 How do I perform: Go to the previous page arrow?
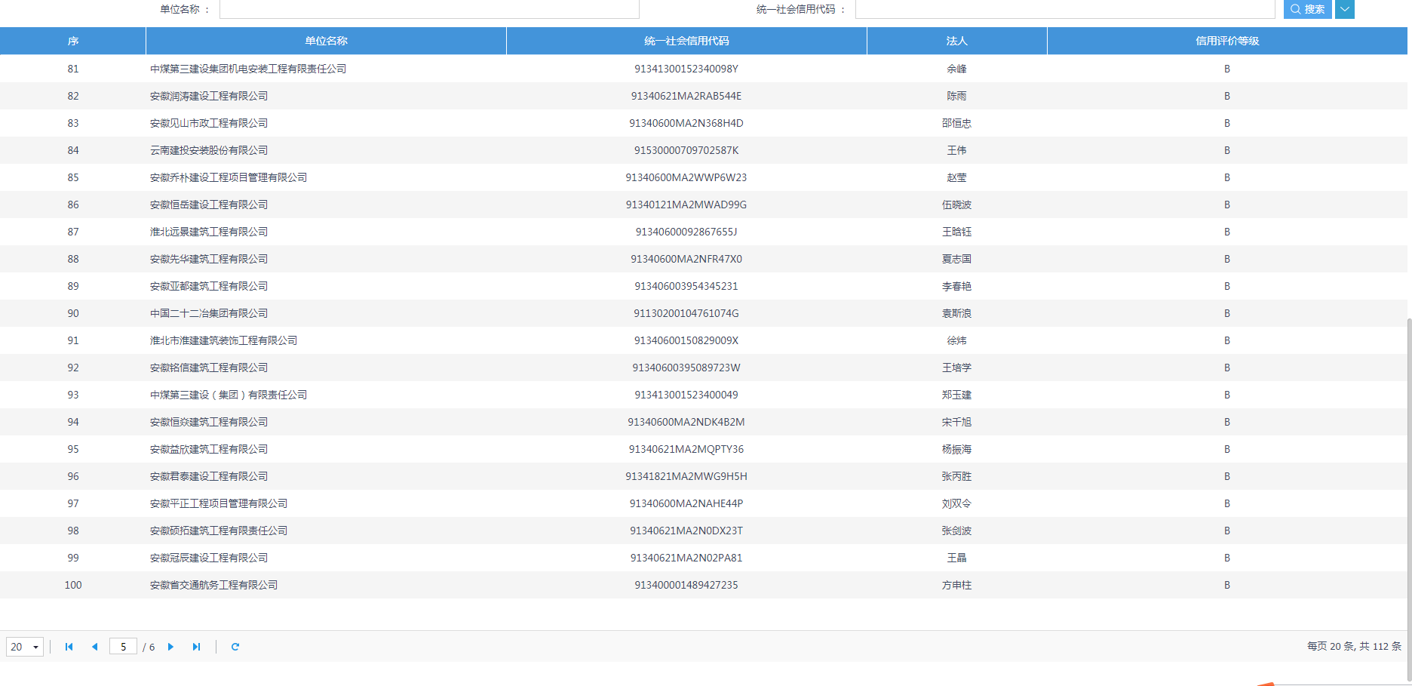coord(94,647)
